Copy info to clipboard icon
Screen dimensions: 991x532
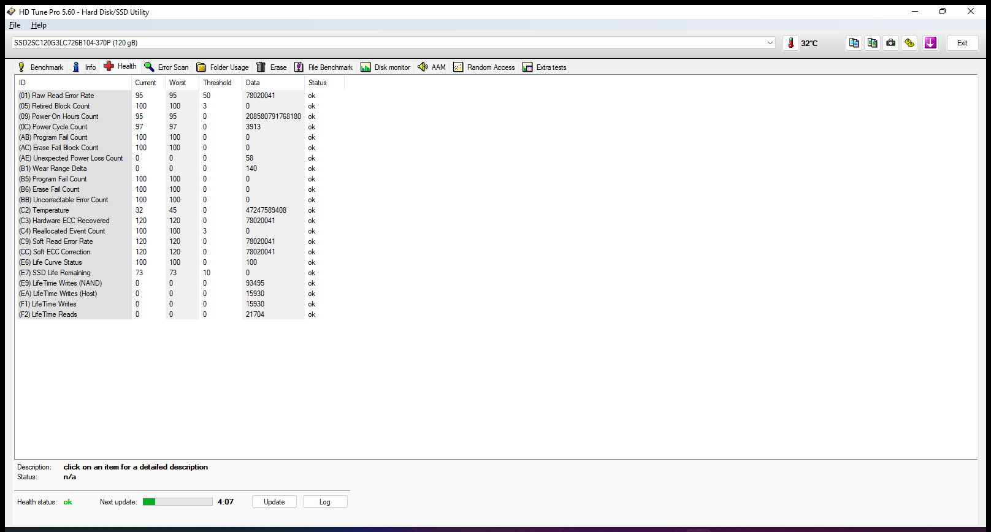pos(854,43)
